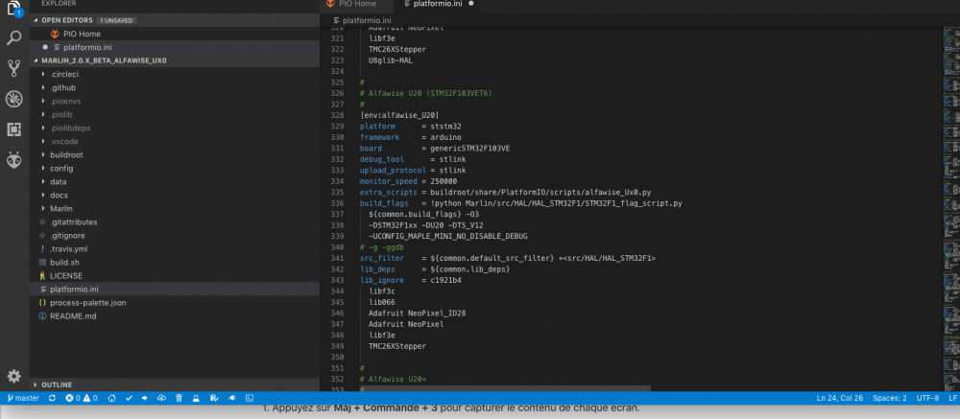Open the errors and warnings counter
Viewport: 960px width, 419px height.
coord(82,398)
